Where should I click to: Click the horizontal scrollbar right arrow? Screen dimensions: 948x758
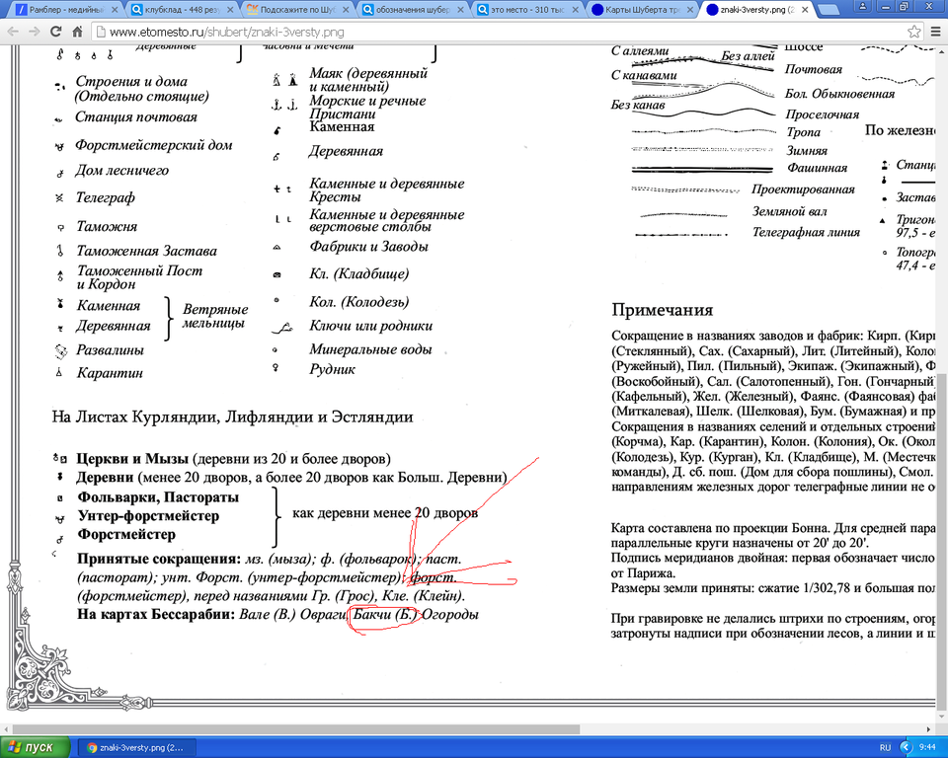928,729
